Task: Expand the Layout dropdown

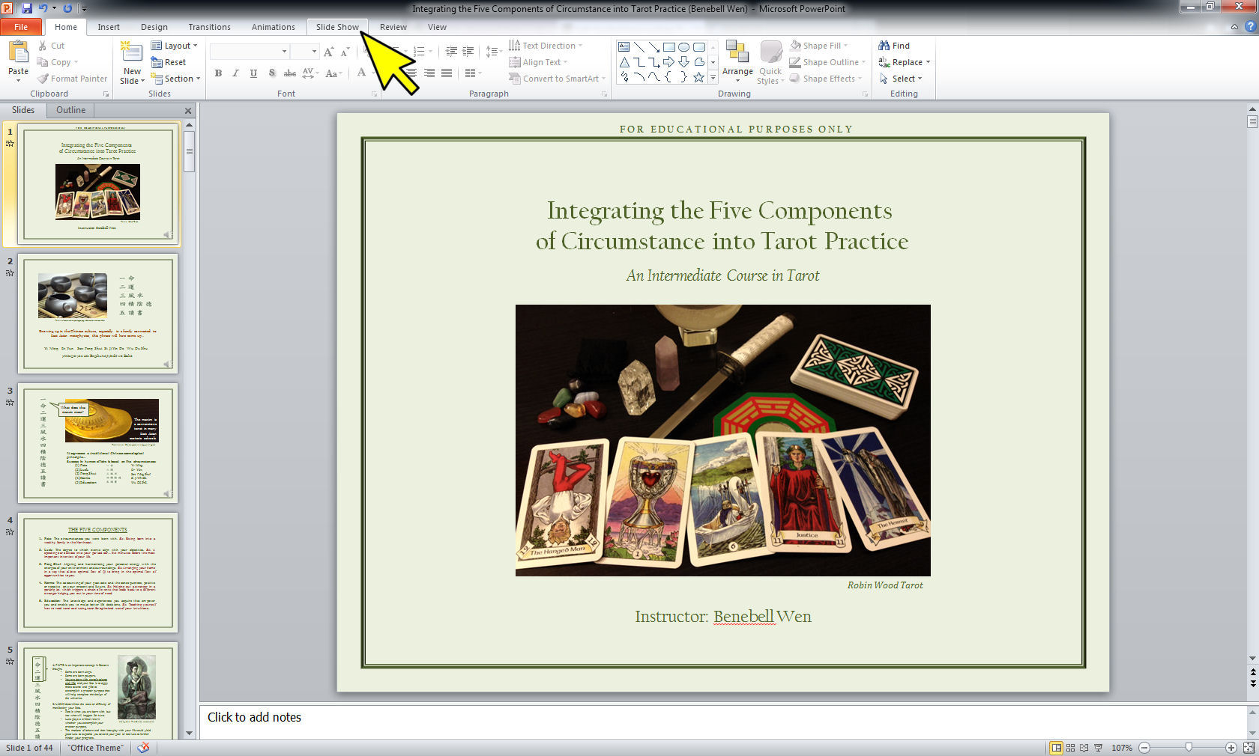Action: pyautogui.click(x=175, y=46)
